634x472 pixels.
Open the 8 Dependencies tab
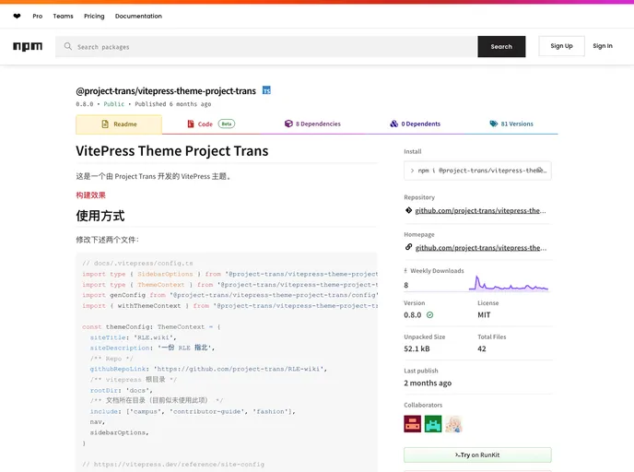(x=312, y=124)
